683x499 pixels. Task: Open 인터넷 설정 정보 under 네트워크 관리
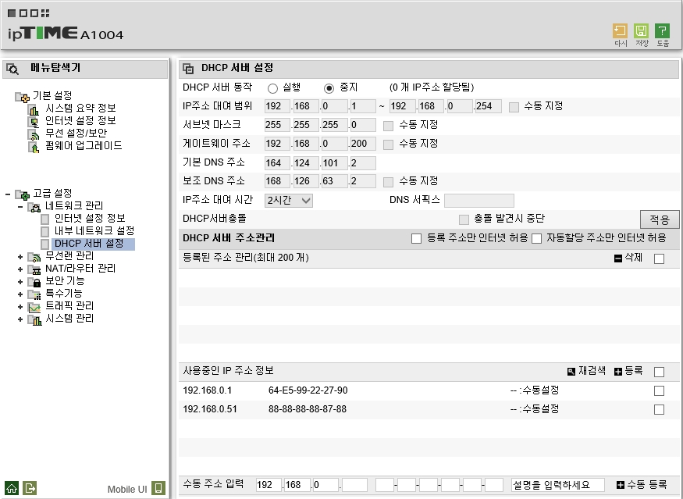(x=90, y=218)
